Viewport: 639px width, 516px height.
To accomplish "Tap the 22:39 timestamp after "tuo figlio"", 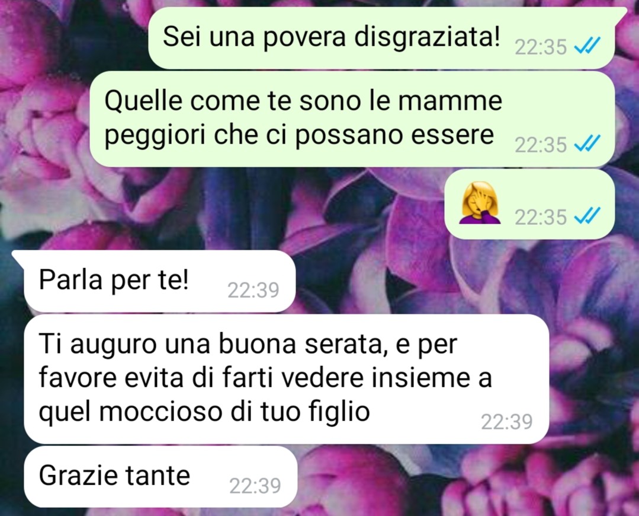I will coord(506,422).
